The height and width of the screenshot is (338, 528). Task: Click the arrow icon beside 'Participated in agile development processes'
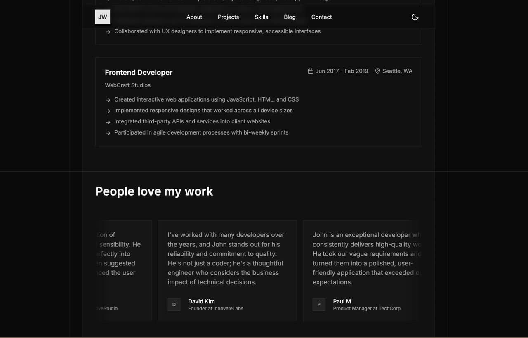108,133
